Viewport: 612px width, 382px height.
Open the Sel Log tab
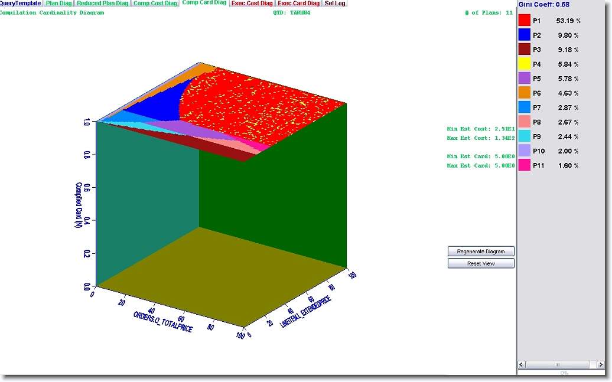click(x=335, y=4)
